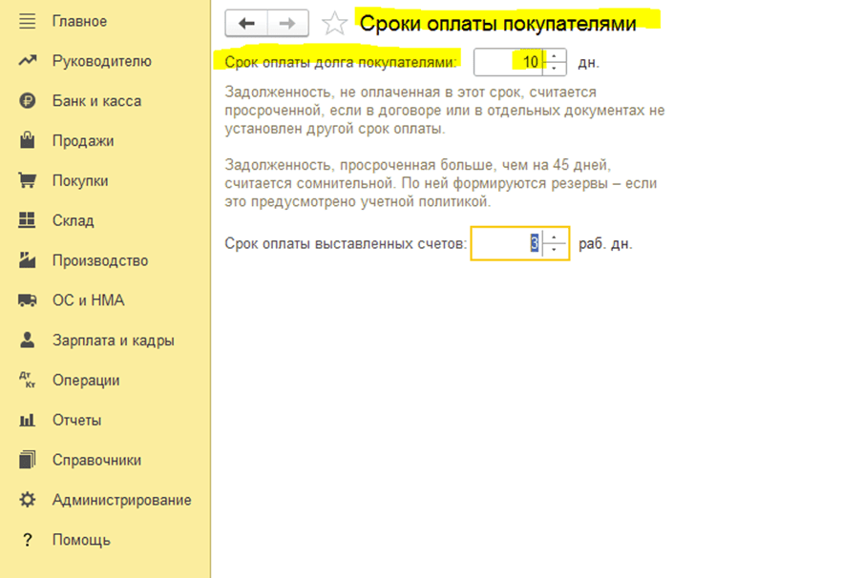The width and height of the screenshot is (842, 578).
Task: Open the Продажи section
Action: pyautogui.click(x=83, y=140)
